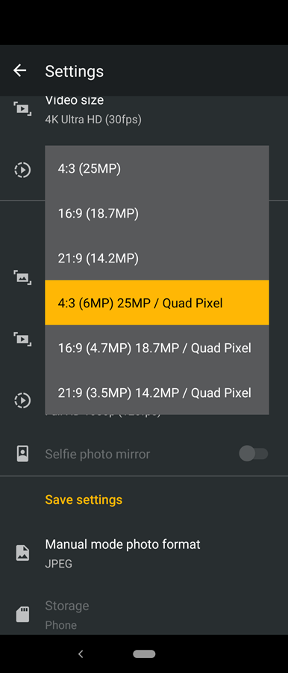Open Manual mode photo format setting
The image size is (288, 673).
point(144,553)
